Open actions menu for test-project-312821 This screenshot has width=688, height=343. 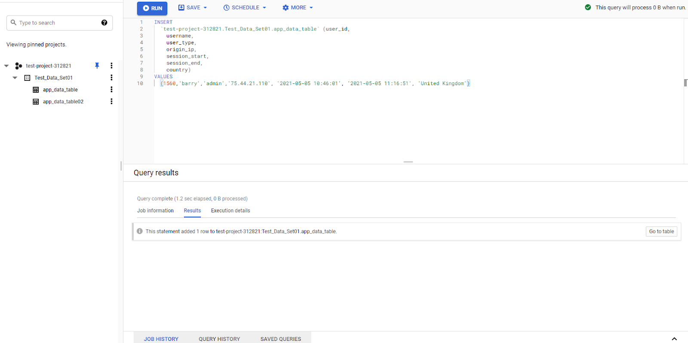click(x=111, y=66)
